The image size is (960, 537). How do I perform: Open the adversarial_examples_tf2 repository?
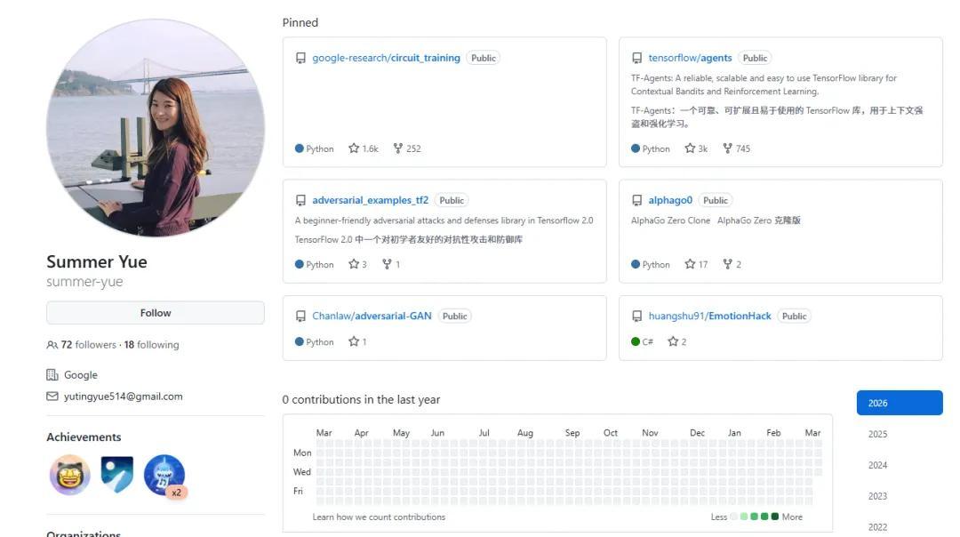tap(370, 200)
